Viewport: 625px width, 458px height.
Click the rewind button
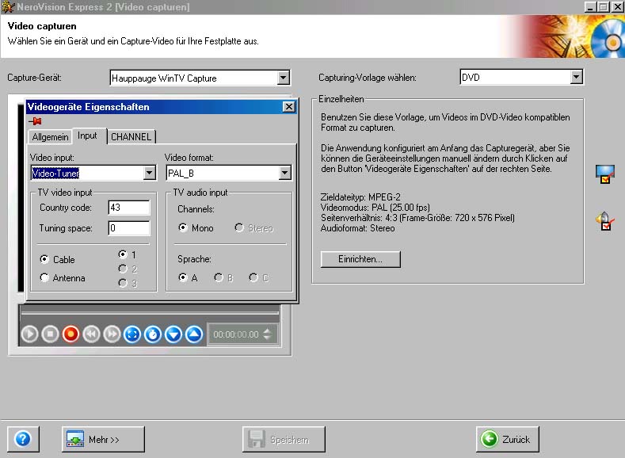coord(91,334)
